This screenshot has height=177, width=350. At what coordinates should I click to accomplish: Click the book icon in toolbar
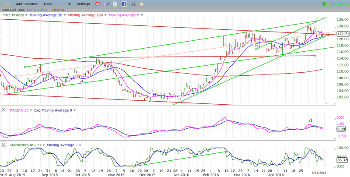point(106,4)
